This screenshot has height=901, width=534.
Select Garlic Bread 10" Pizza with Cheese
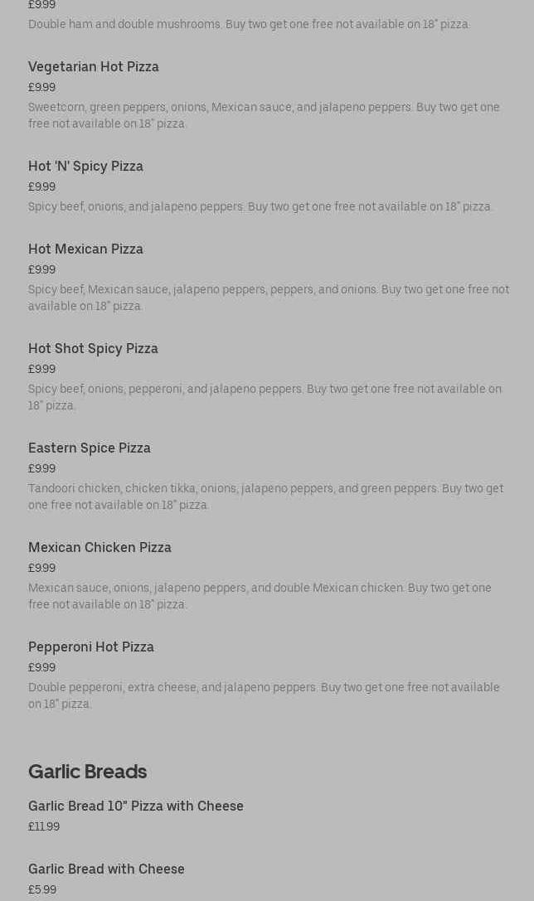tap(136, 806)
